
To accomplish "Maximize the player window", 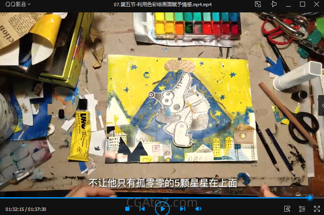I will pos(302,4).
